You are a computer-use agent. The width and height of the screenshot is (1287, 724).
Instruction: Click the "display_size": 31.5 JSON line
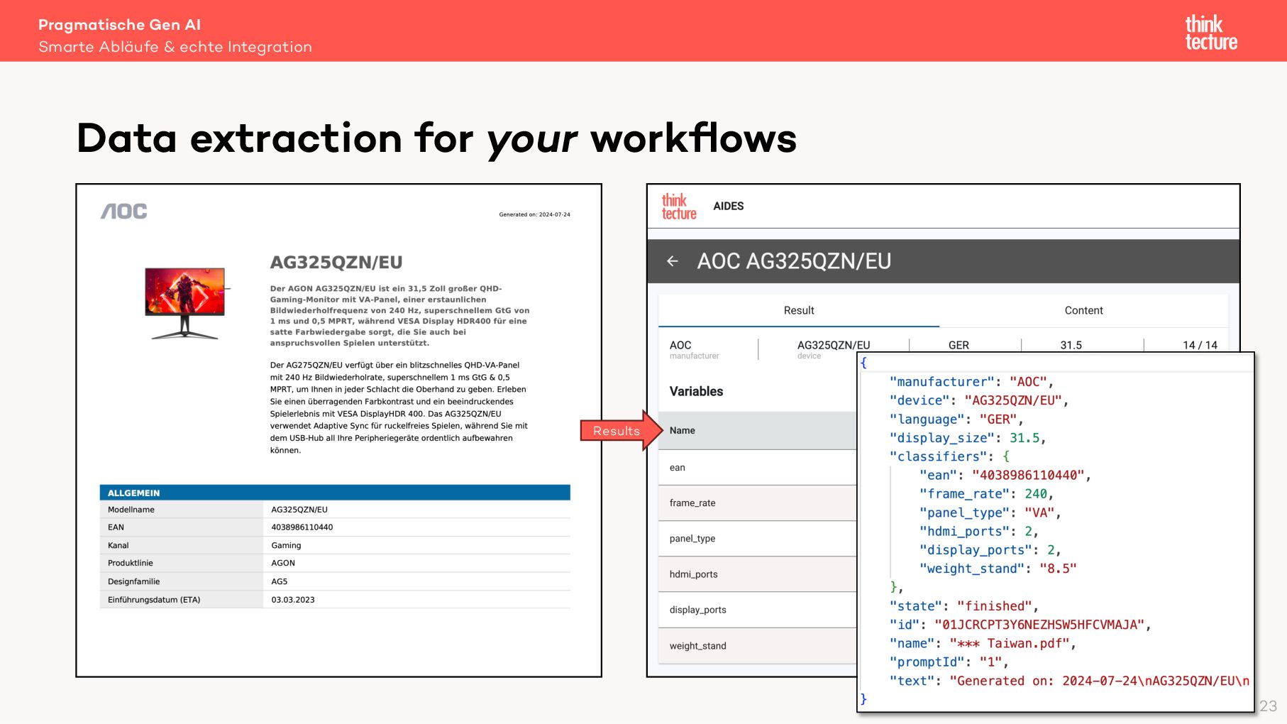tap(968, 438)
